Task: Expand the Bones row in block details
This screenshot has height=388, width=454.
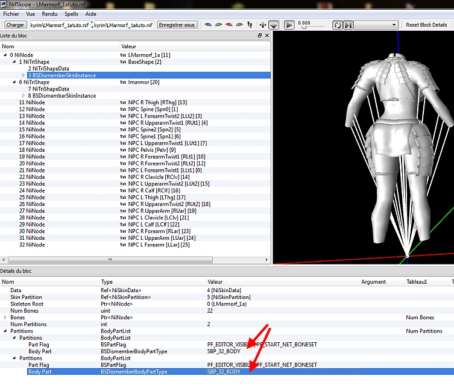Action: (5, 318)
